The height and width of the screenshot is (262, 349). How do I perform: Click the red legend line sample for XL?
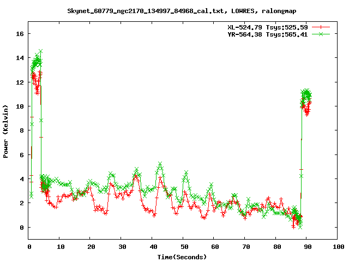[x=321, y=27]
